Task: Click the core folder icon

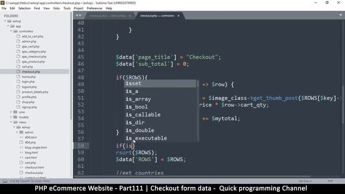Action: point(16,112)
